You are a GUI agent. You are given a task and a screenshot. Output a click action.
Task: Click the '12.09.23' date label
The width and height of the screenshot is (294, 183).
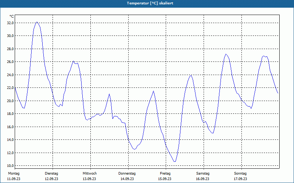click(x=51, y=179)
